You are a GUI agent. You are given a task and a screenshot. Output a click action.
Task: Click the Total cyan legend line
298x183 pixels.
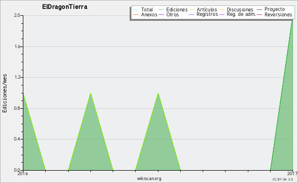click(x=136, y=10)
